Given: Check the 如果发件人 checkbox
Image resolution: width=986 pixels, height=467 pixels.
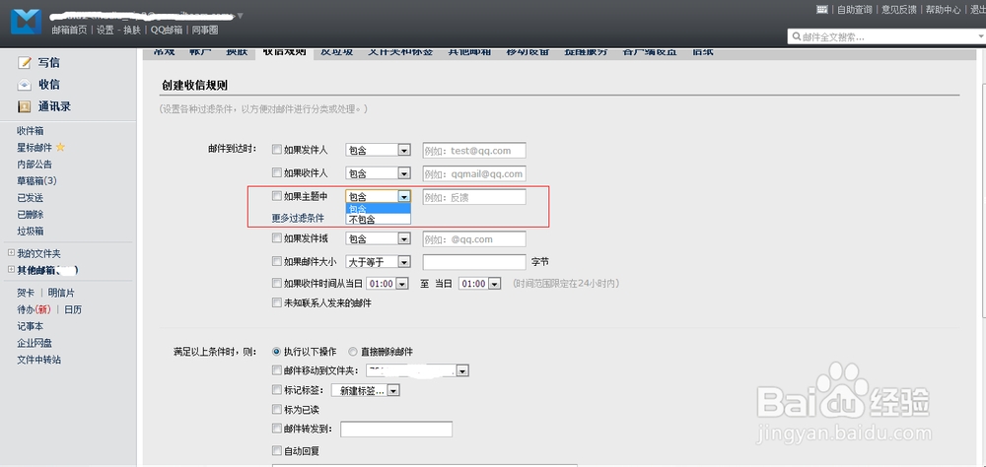Looking at the screenshot, I should [x=277, y=150].
